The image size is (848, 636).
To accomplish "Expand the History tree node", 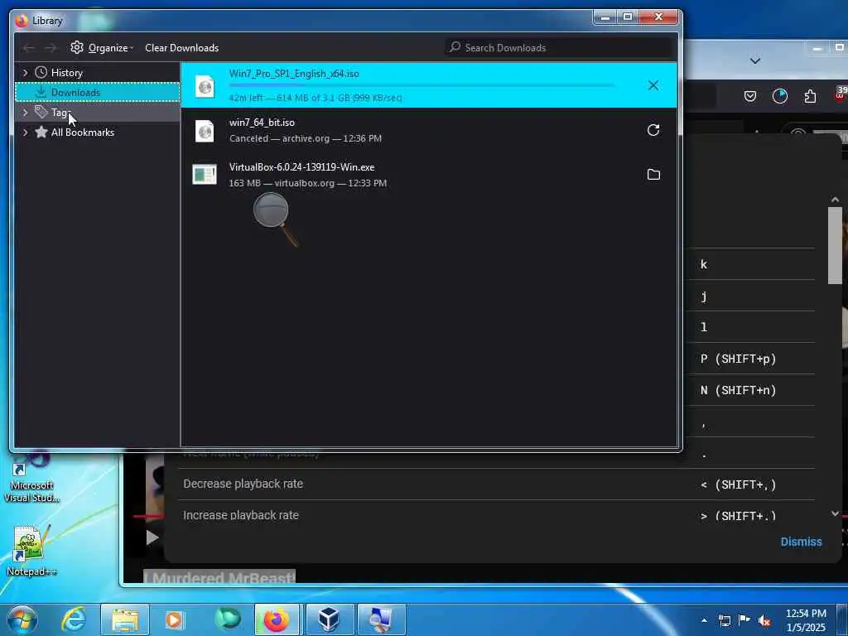I will 25,73.
